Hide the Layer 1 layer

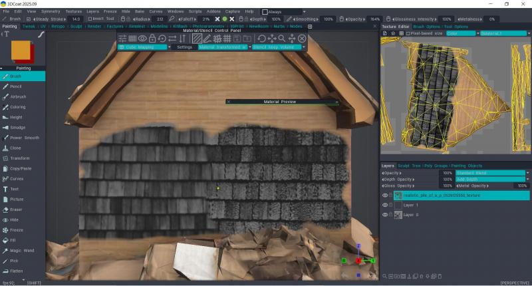tap(384, 206)
